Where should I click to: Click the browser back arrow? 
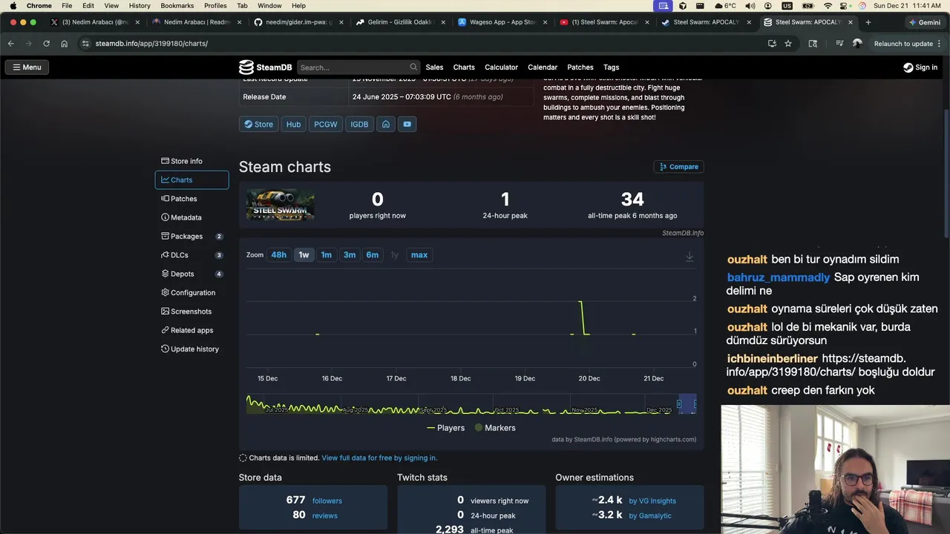[x=11, y=44]
